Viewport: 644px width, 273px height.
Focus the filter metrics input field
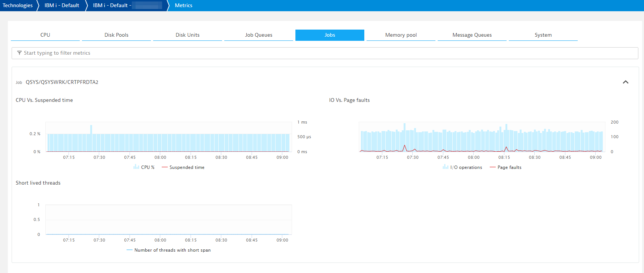(x=325, y=53)
